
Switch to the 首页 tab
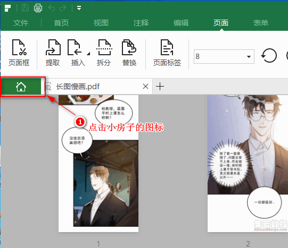[61, 23]
